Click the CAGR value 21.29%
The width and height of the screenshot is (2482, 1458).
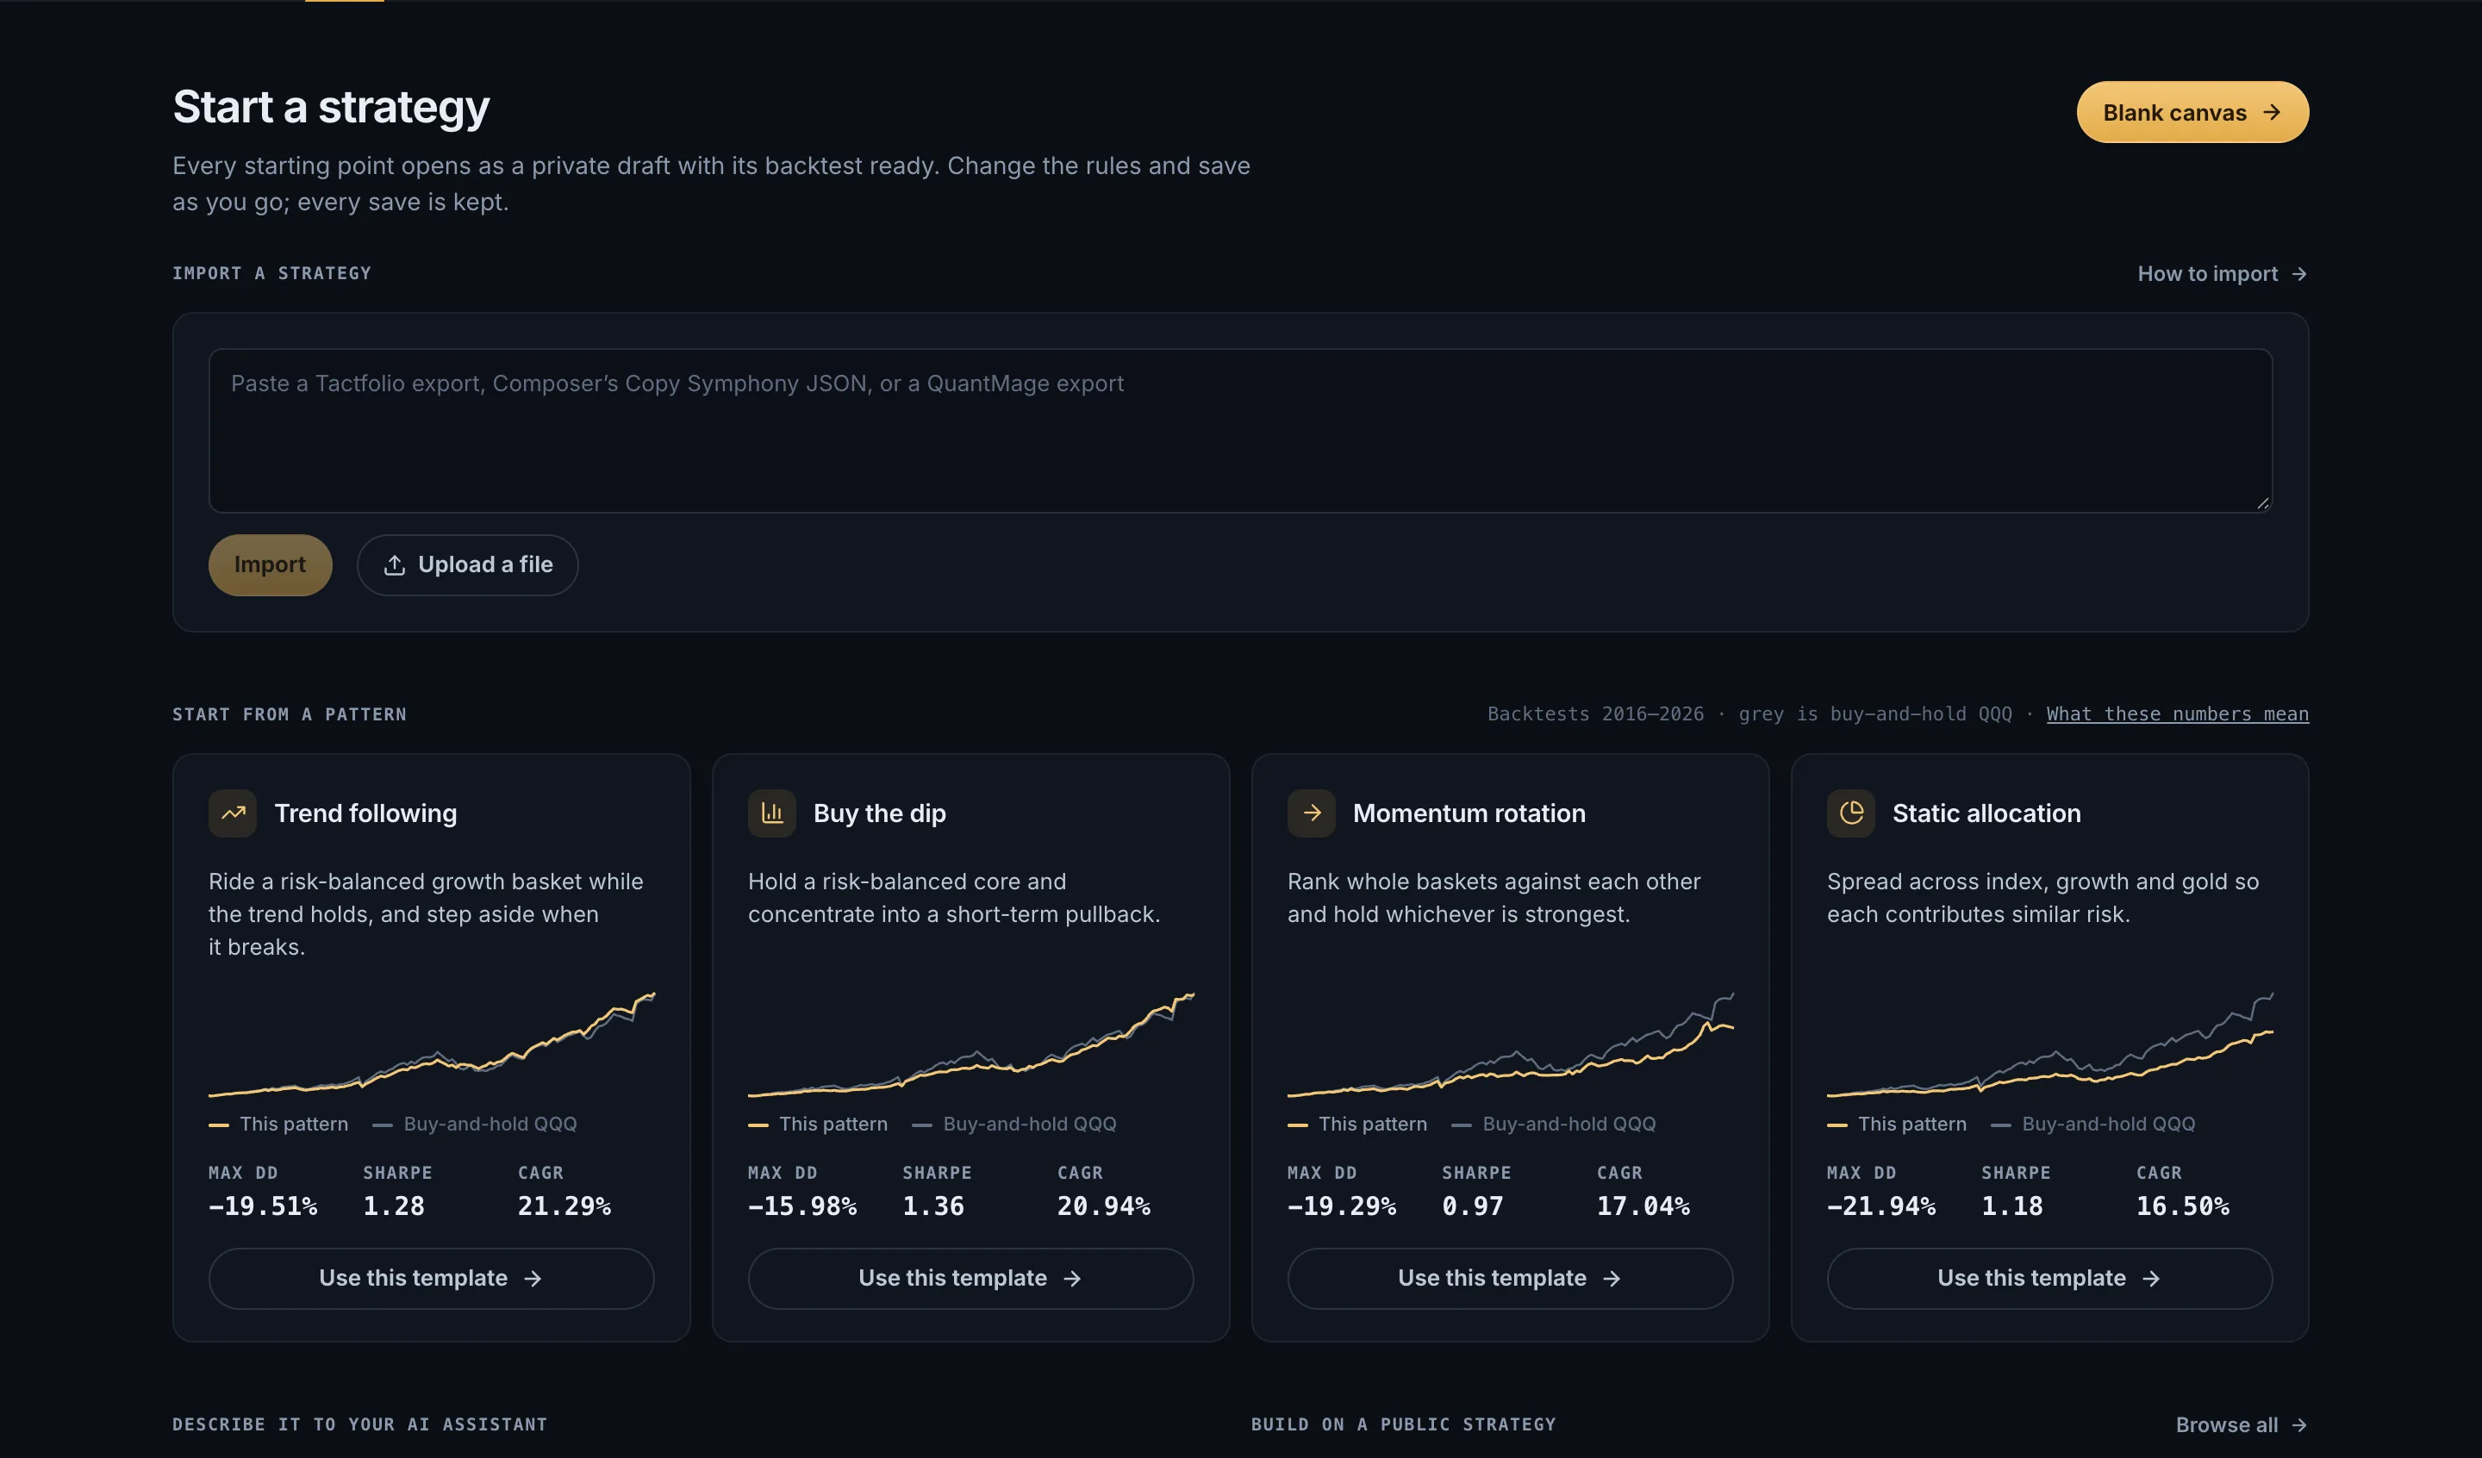564,1206
